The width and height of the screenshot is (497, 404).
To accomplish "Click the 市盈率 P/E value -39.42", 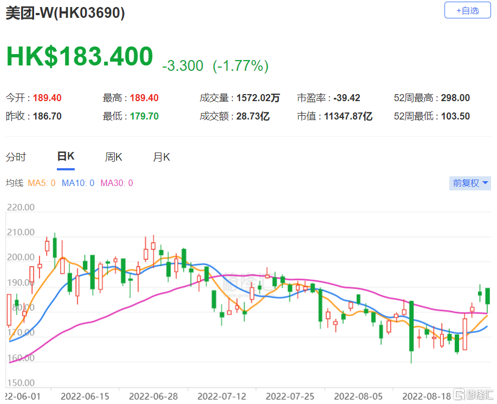I will click(346, 98).
